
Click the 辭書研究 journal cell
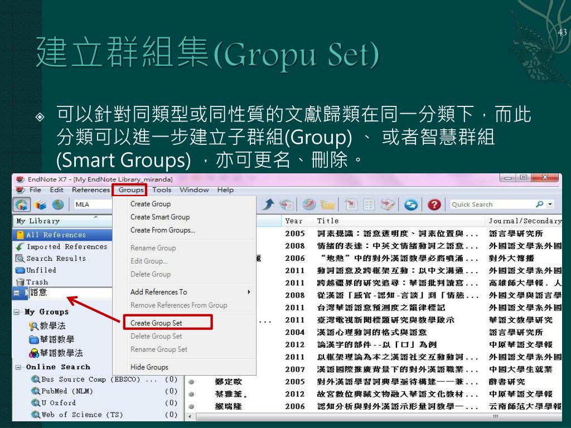(x=506, y=381)
